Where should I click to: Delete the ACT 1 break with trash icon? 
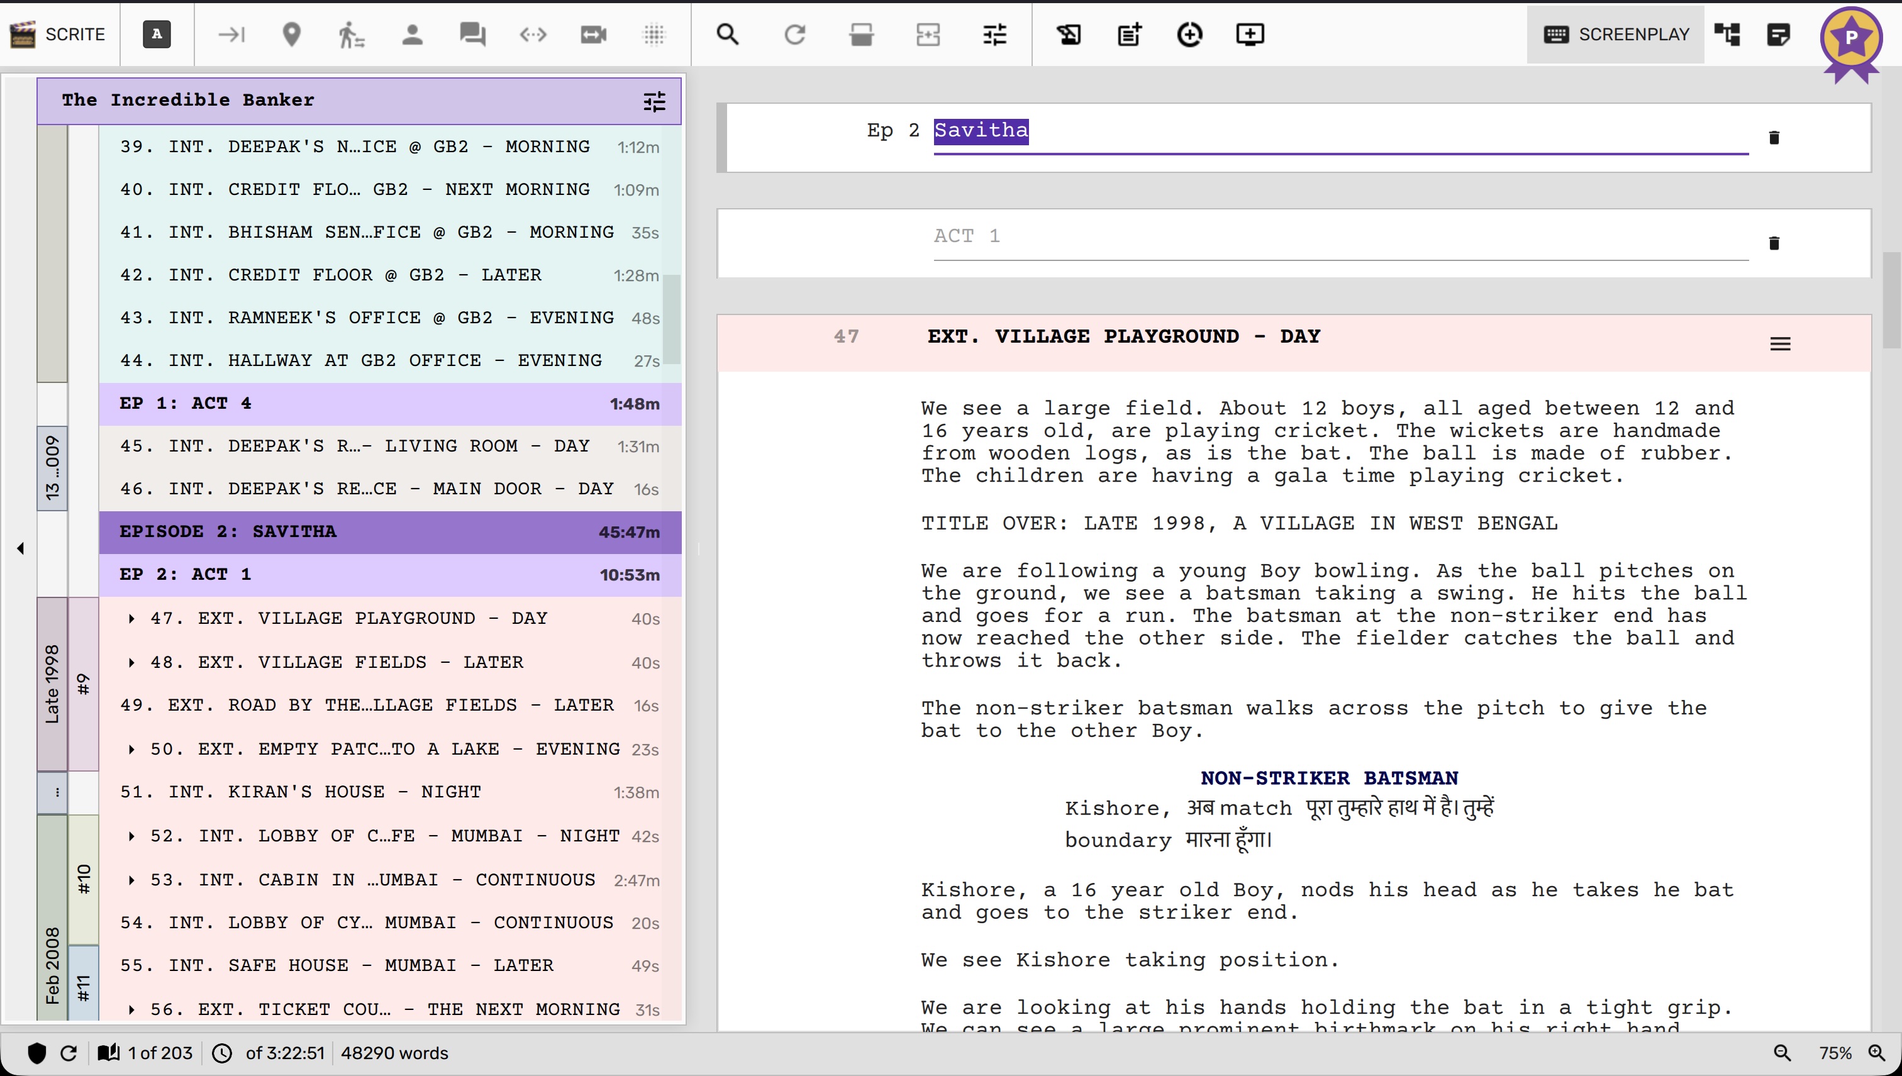[1774, 243]
